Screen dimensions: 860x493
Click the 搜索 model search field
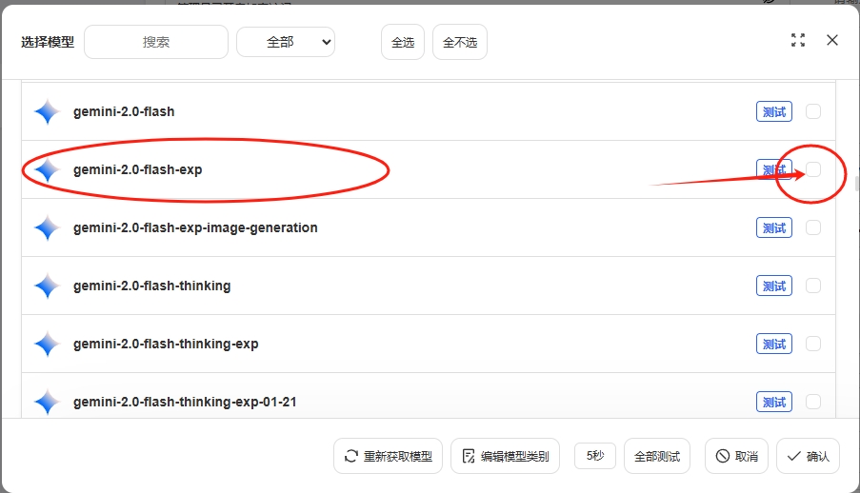tap(156, 42)
